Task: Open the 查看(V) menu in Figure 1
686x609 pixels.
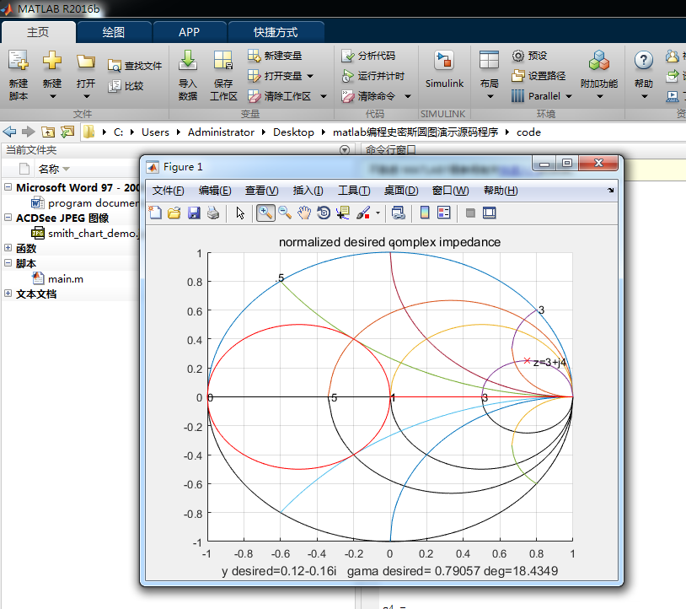Action: click(261, 191)
